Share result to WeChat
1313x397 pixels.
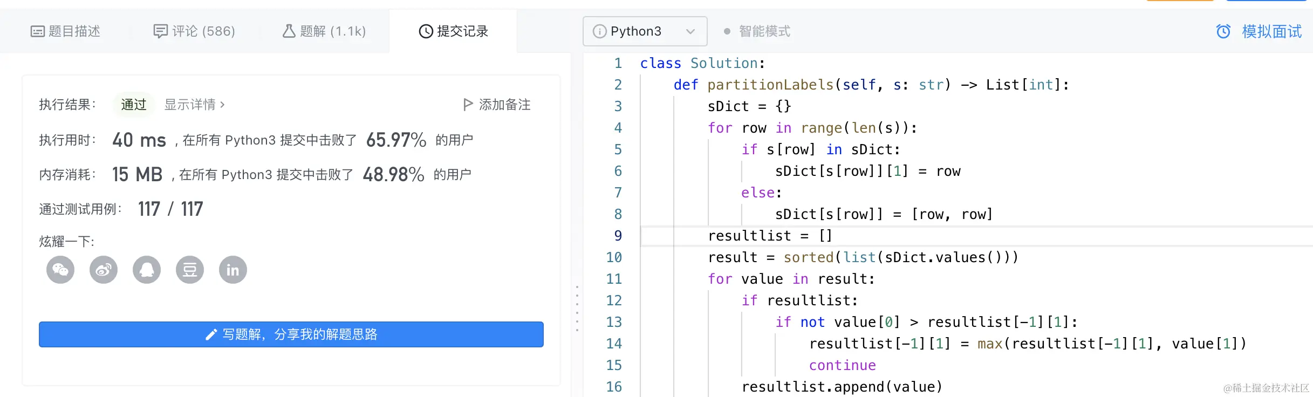point(60,270)
